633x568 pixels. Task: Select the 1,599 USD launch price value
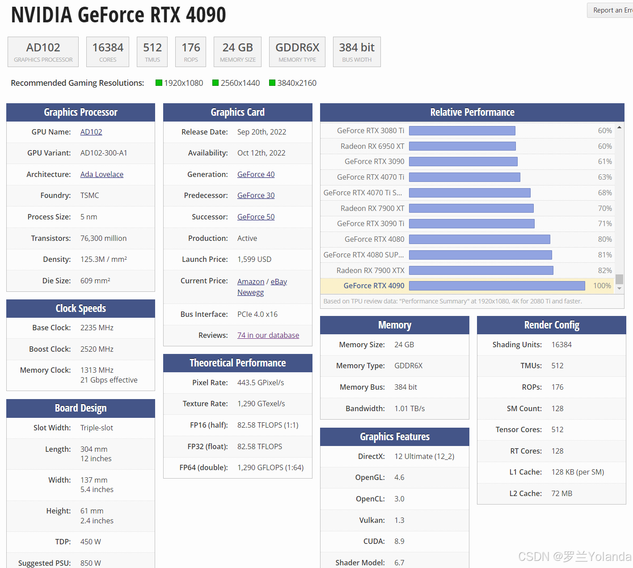254,259
